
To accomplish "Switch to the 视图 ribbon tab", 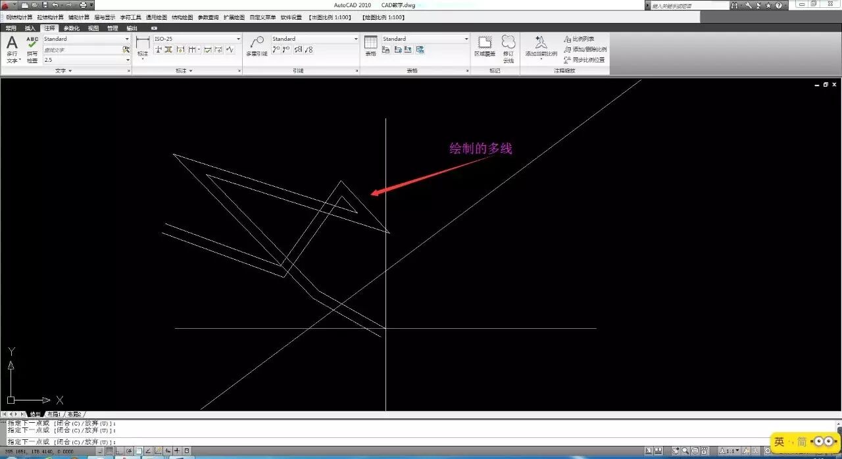I will coord(93,28).
